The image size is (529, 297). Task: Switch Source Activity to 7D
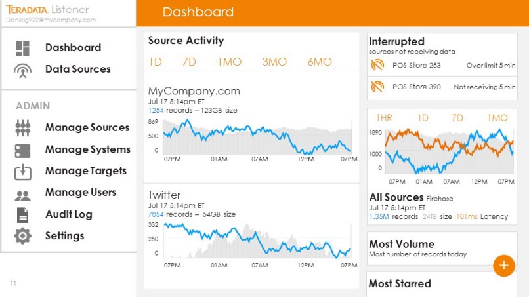coord(189,62)
